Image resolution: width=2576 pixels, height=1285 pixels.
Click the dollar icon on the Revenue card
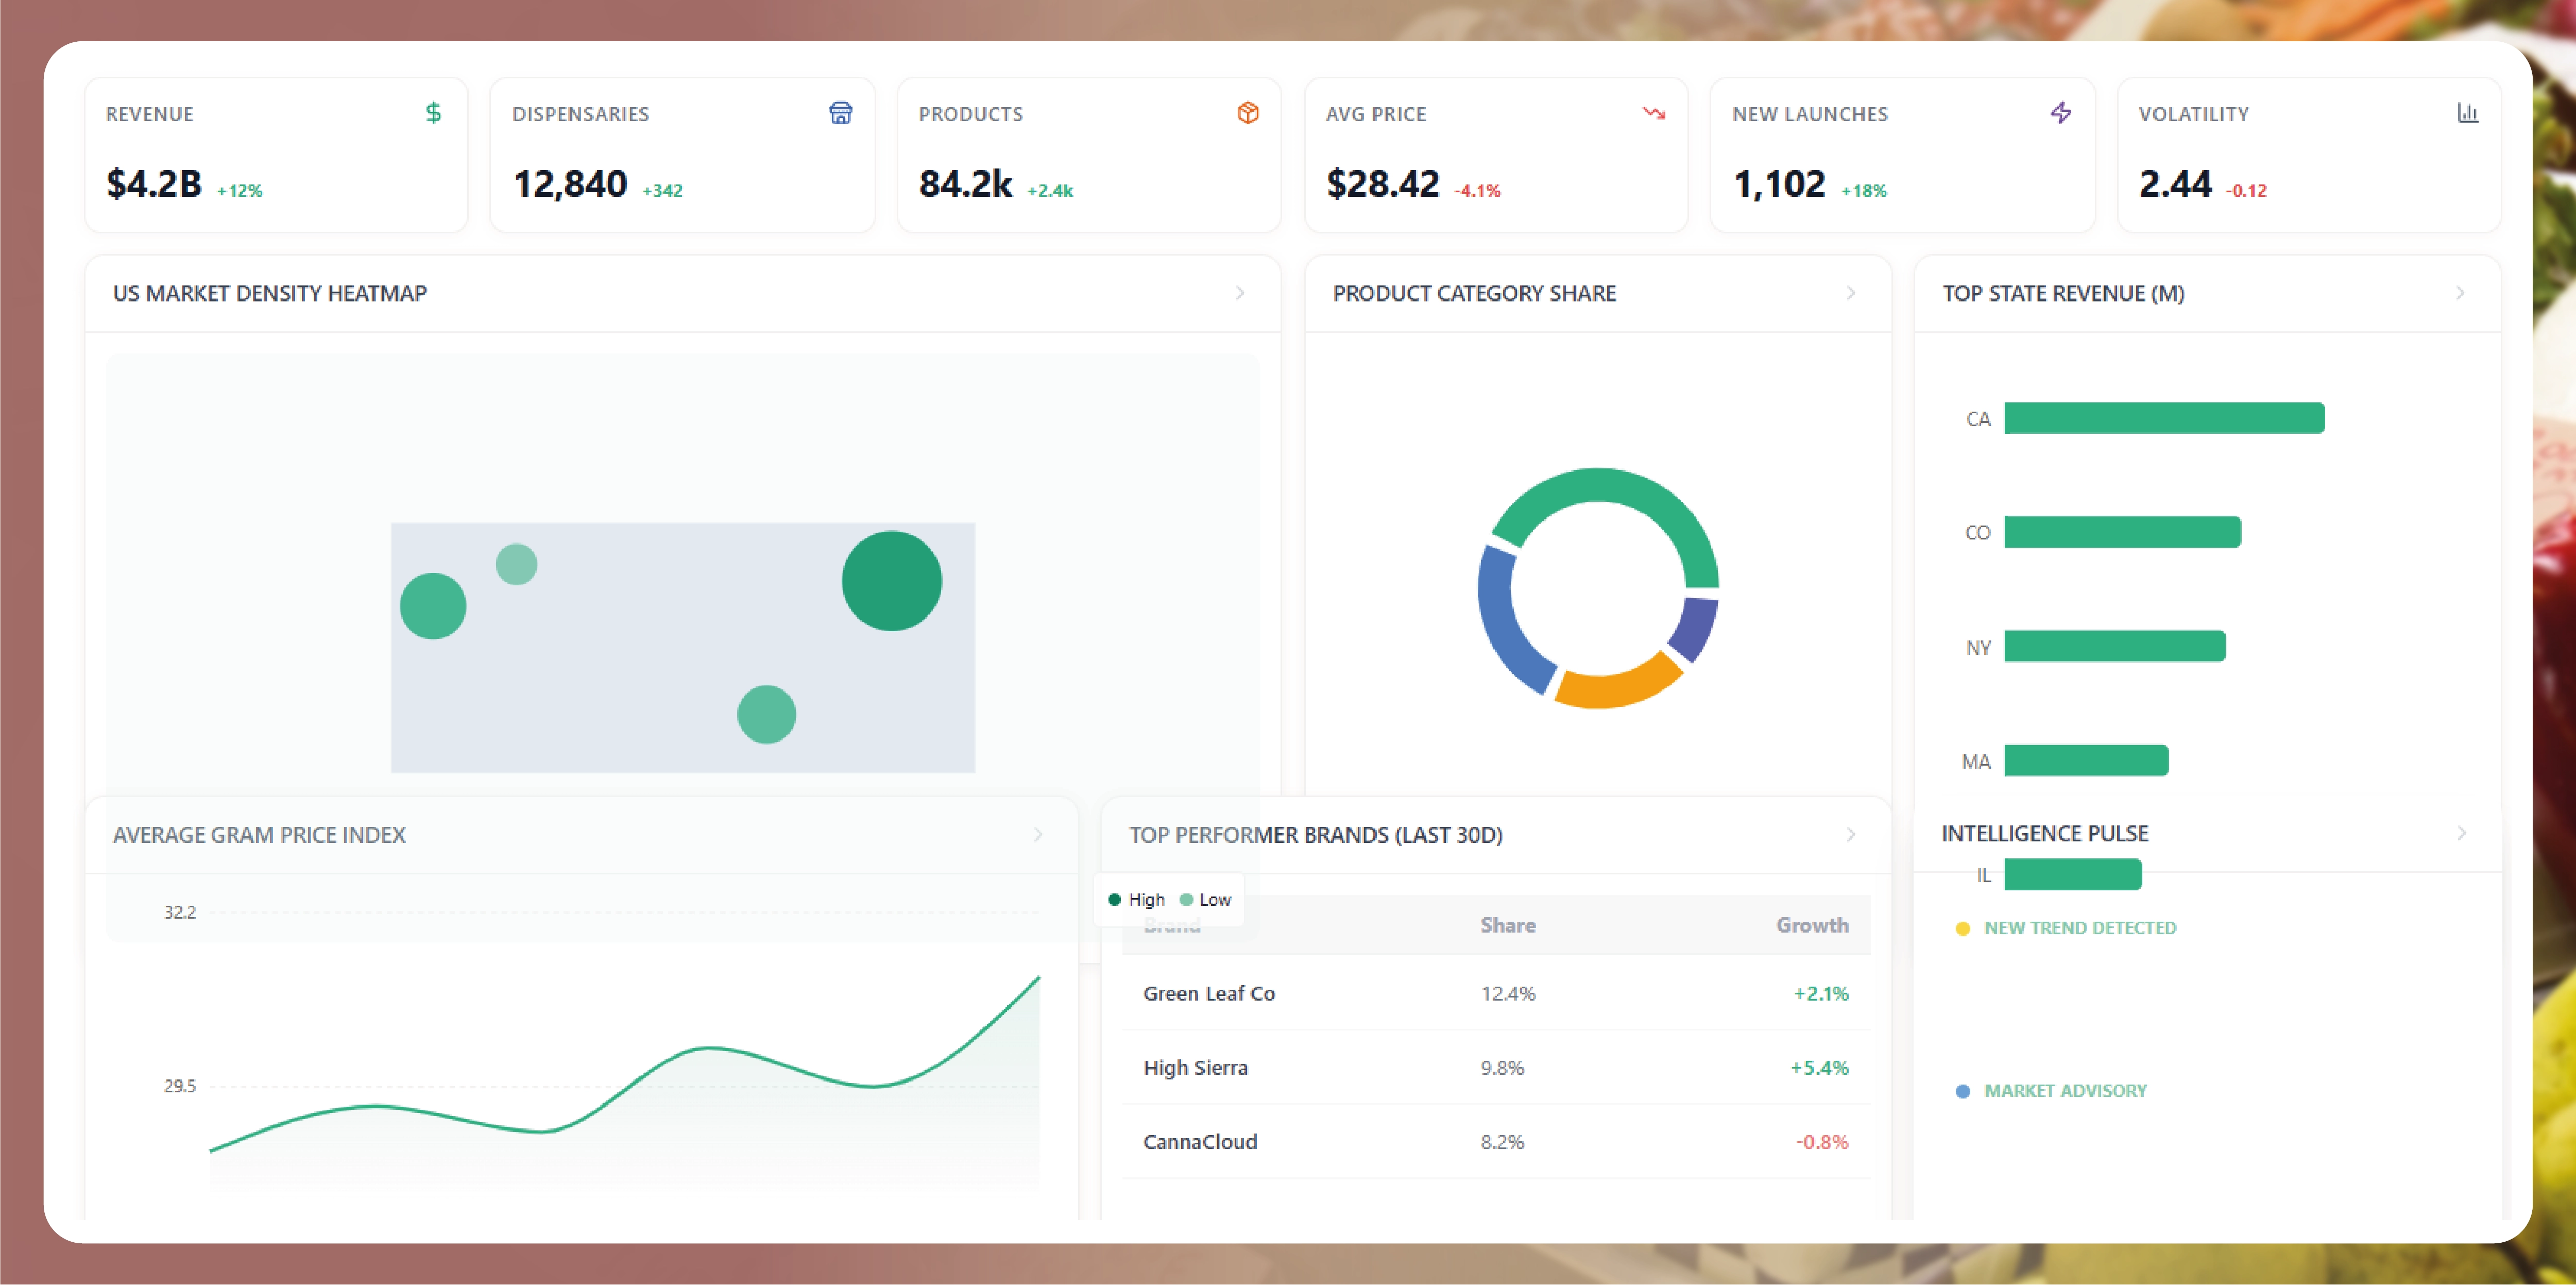point(433,113)
